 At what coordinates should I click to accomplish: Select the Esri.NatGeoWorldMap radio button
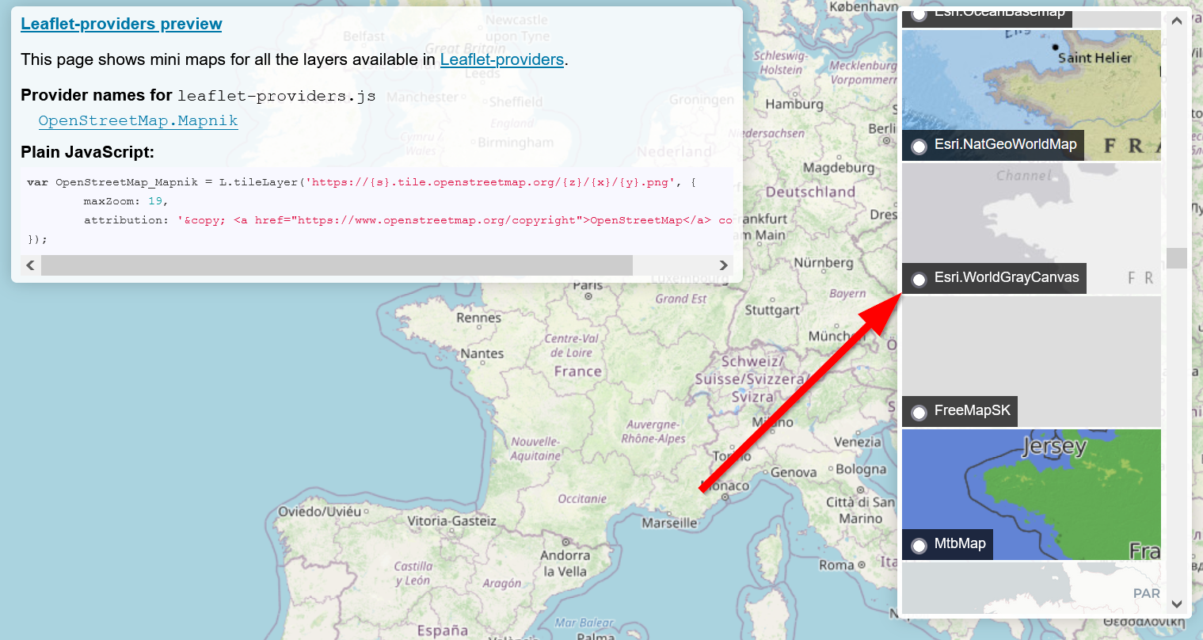pyautogui.click(x=919, y=147)
